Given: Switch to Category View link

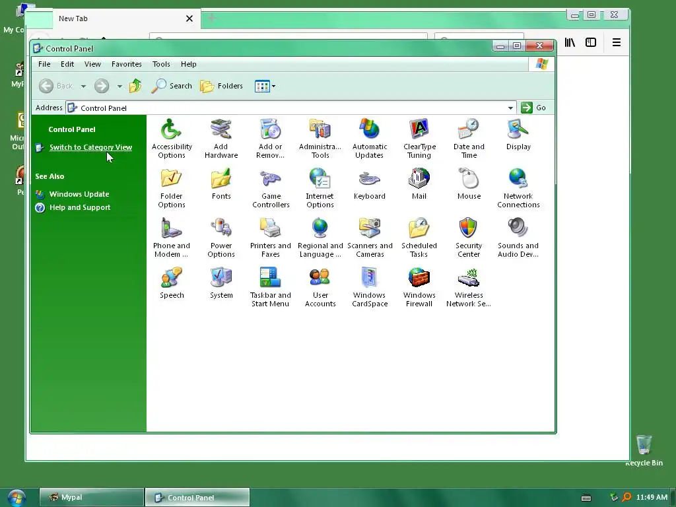Looking at the screenshot, I should pyautogui.click(x=90, y=147).
